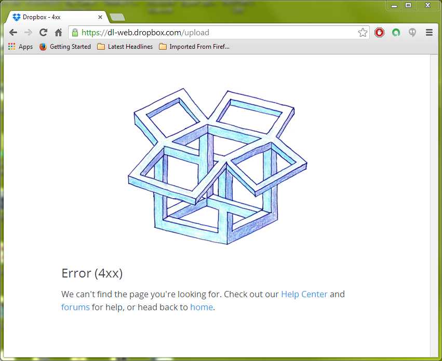Open the Chrome hamburger menu
Screen dimensions: 442x361
[x=429, y=32]
